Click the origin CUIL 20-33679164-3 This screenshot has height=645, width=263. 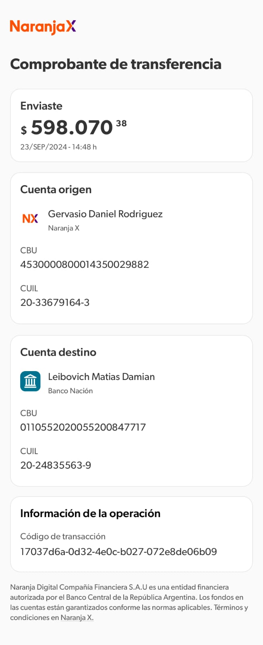55,303
